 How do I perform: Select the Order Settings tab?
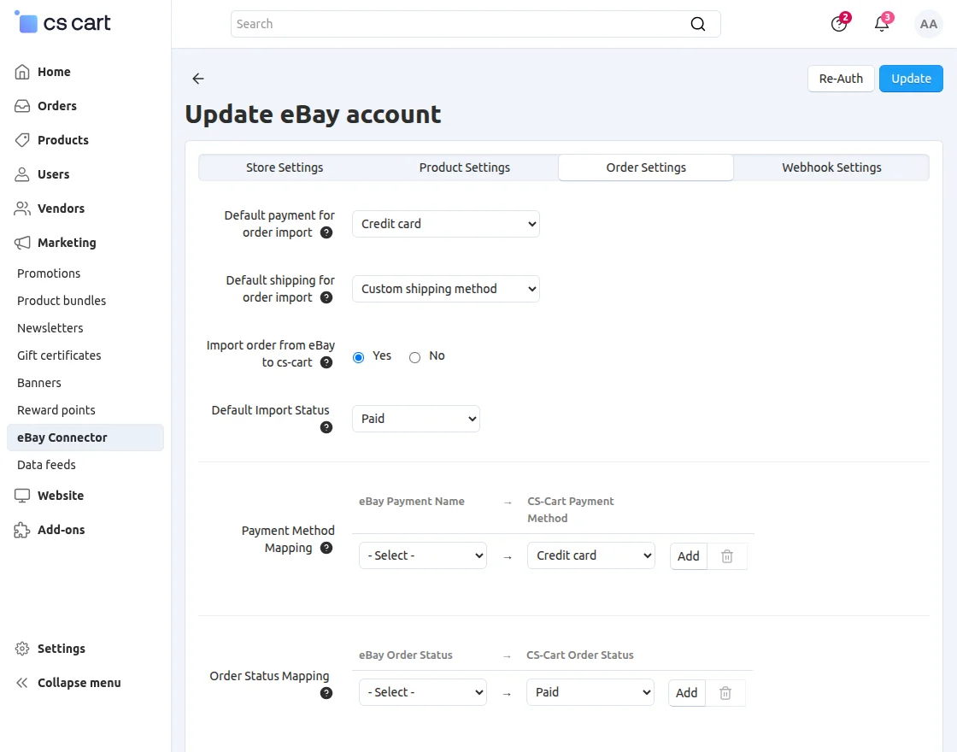coord(646,167)
